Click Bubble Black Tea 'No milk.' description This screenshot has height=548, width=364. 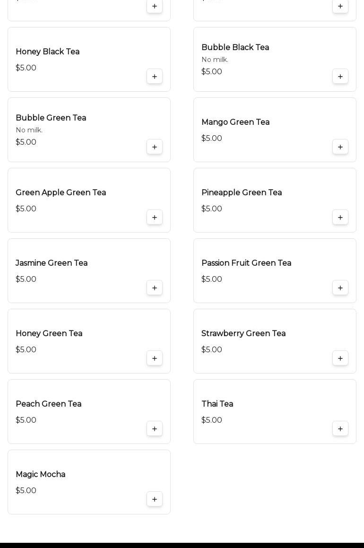[x=215, y=60]
